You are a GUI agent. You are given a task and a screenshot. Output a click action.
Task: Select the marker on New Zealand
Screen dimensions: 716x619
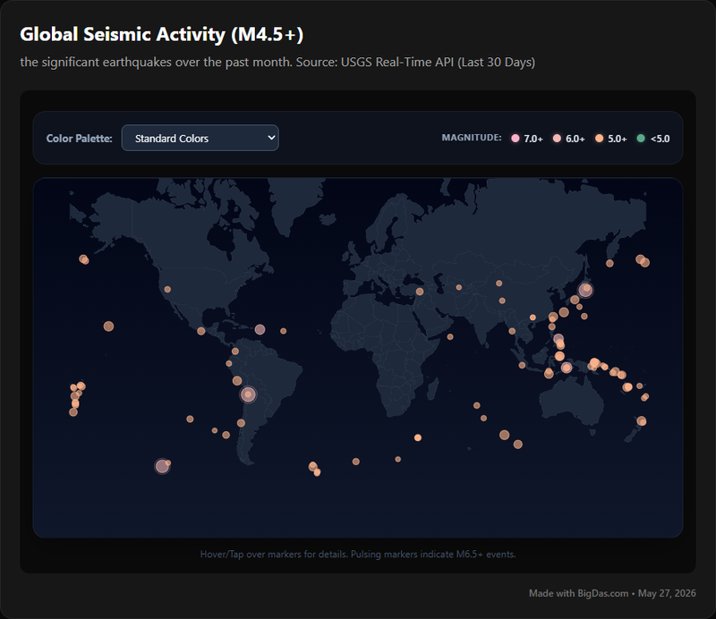click(x=642, y=421)
